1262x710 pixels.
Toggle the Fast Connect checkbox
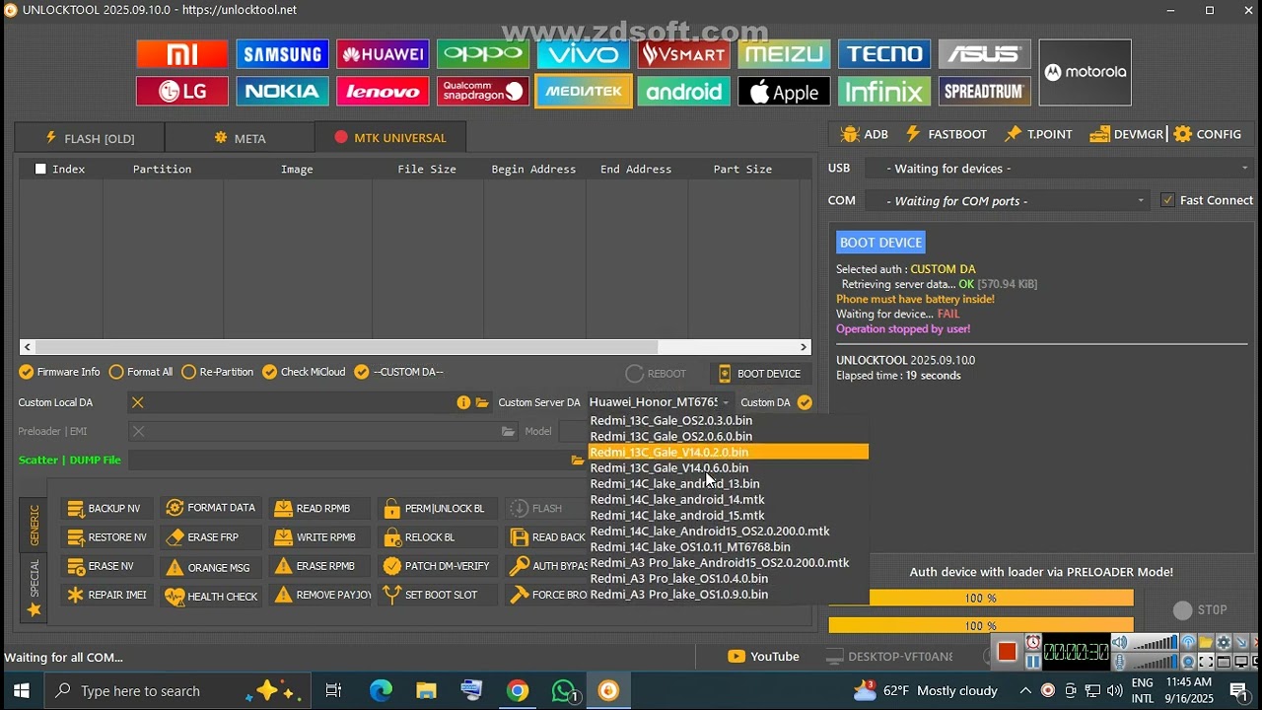pyautogui.click(x=1168, y=200)
